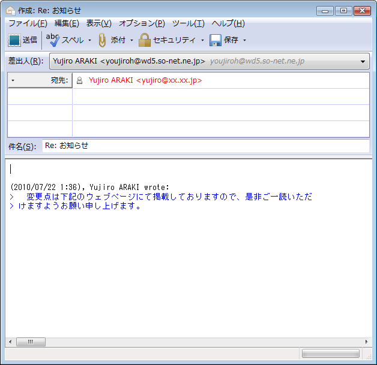Click the contact person icon beside recipient
Viewport: 377px width, 365px height.
point(79,80)
